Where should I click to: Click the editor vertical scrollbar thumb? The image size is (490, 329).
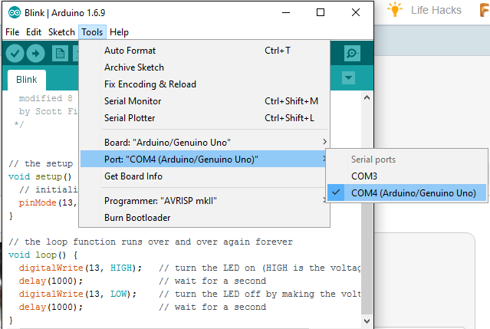pyautogui.click(x=367, y=258)
